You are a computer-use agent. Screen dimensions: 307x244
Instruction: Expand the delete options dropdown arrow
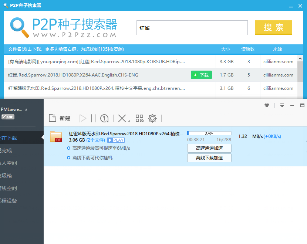(129, 121)
